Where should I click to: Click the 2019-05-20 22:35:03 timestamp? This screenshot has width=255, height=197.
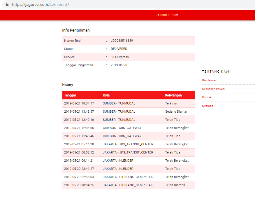click(x=79, y=177)
